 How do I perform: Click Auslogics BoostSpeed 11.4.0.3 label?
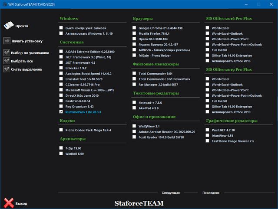pos(89,74)
